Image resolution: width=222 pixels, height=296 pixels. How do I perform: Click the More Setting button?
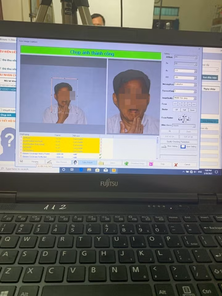pos(169,146)
